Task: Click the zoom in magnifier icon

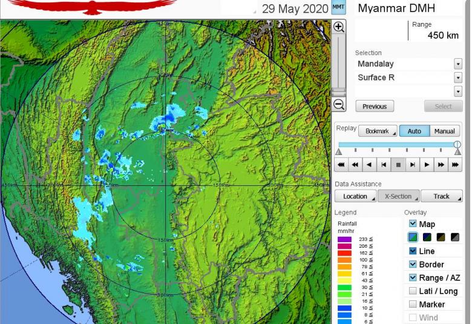Action: coord(339,27)
